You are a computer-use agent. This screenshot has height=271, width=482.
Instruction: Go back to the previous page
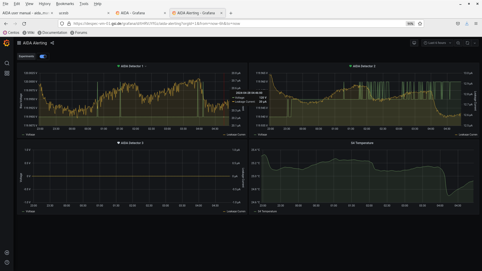coord(6,24)
